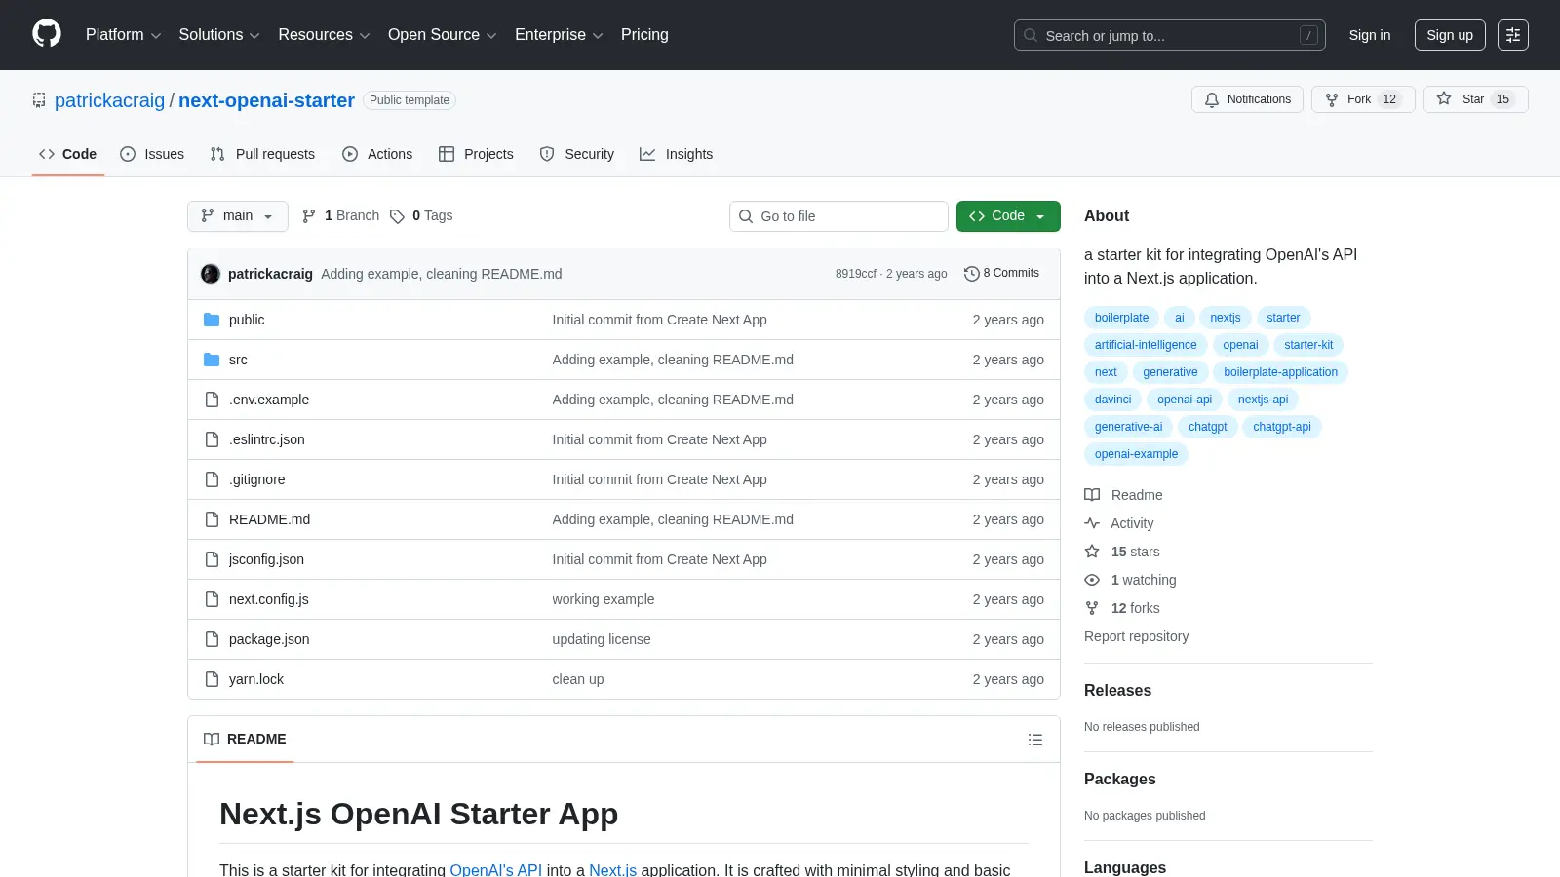Click the patrickacraig avatar image
This screenshot has height=877, width=1560.
pyautogui.click(x=211, y=274)
